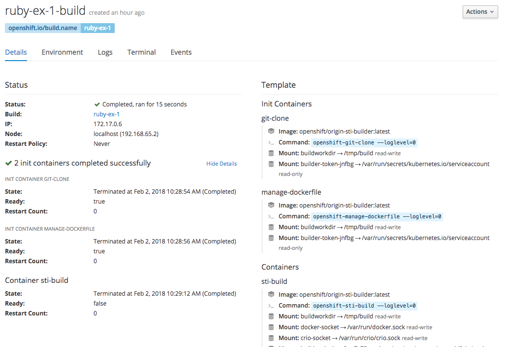This screenshot has width=508, height=347.
Task: Collapse init container details via Hide Details
Action: [222, 163]
